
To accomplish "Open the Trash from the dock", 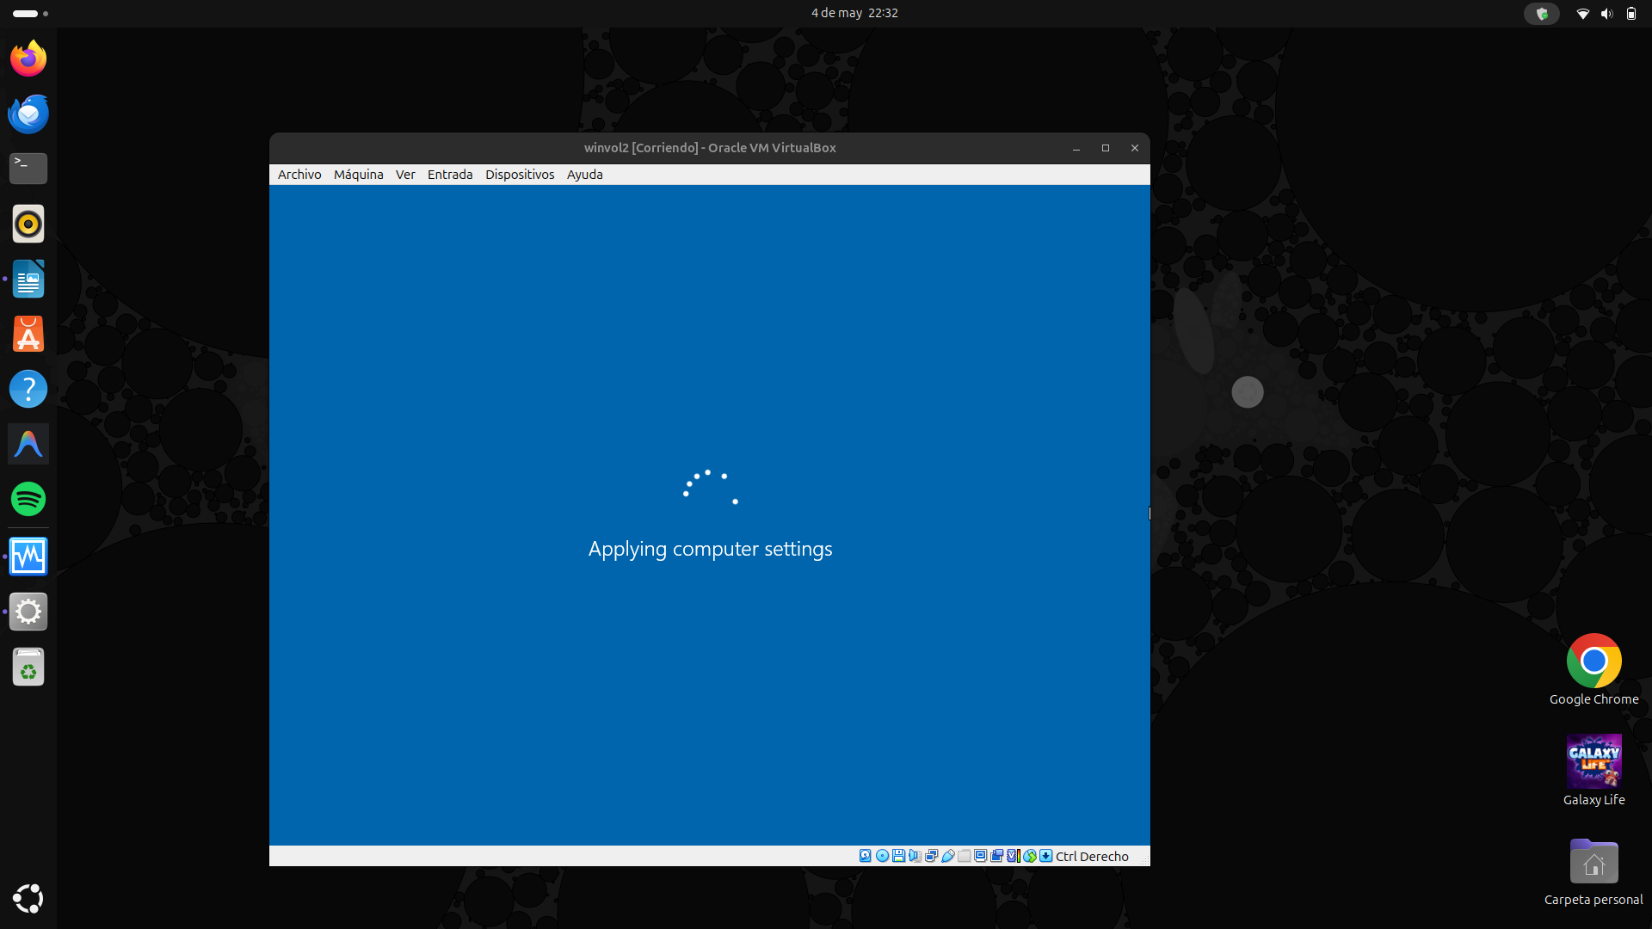I will pos(28,667).
